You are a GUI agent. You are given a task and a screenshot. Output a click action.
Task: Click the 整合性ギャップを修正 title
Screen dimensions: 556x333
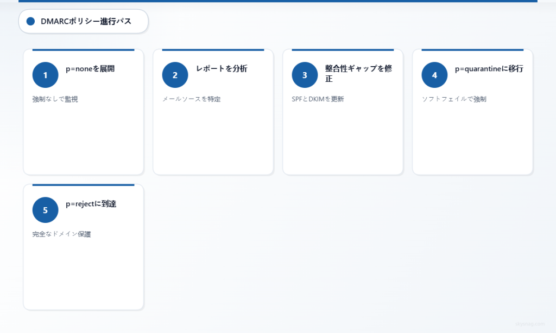pos(358,74)
